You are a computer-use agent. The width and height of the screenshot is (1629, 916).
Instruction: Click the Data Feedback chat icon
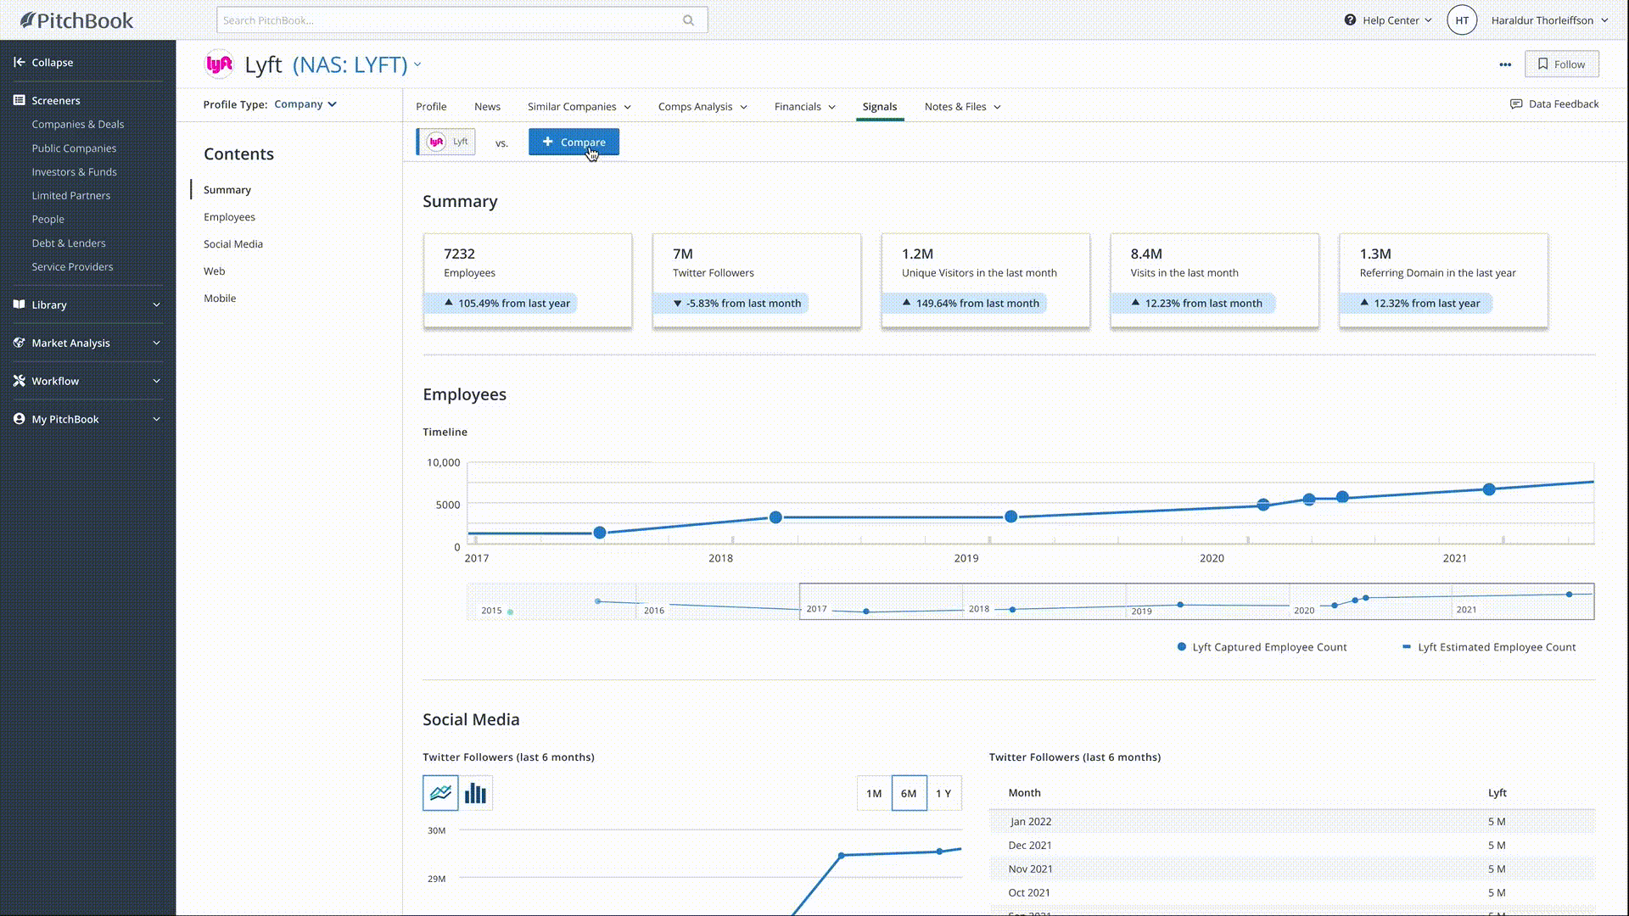pos(1516,103)
